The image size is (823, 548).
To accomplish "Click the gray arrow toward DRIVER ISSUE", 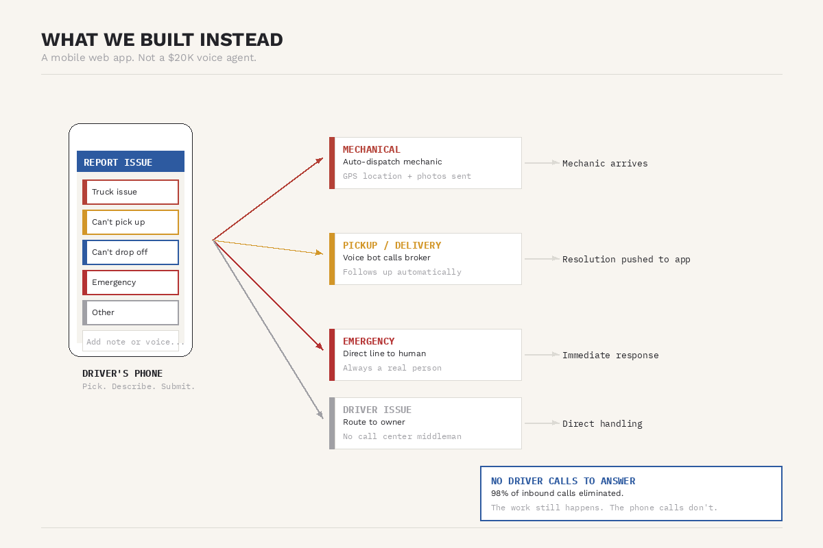I will [x=267, y=329].
